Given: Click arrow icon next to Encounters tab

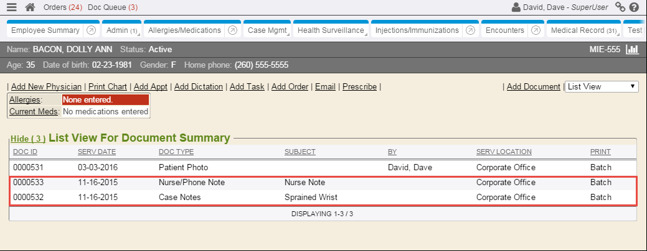Looking at the screenshot, I should click(536, 30).
